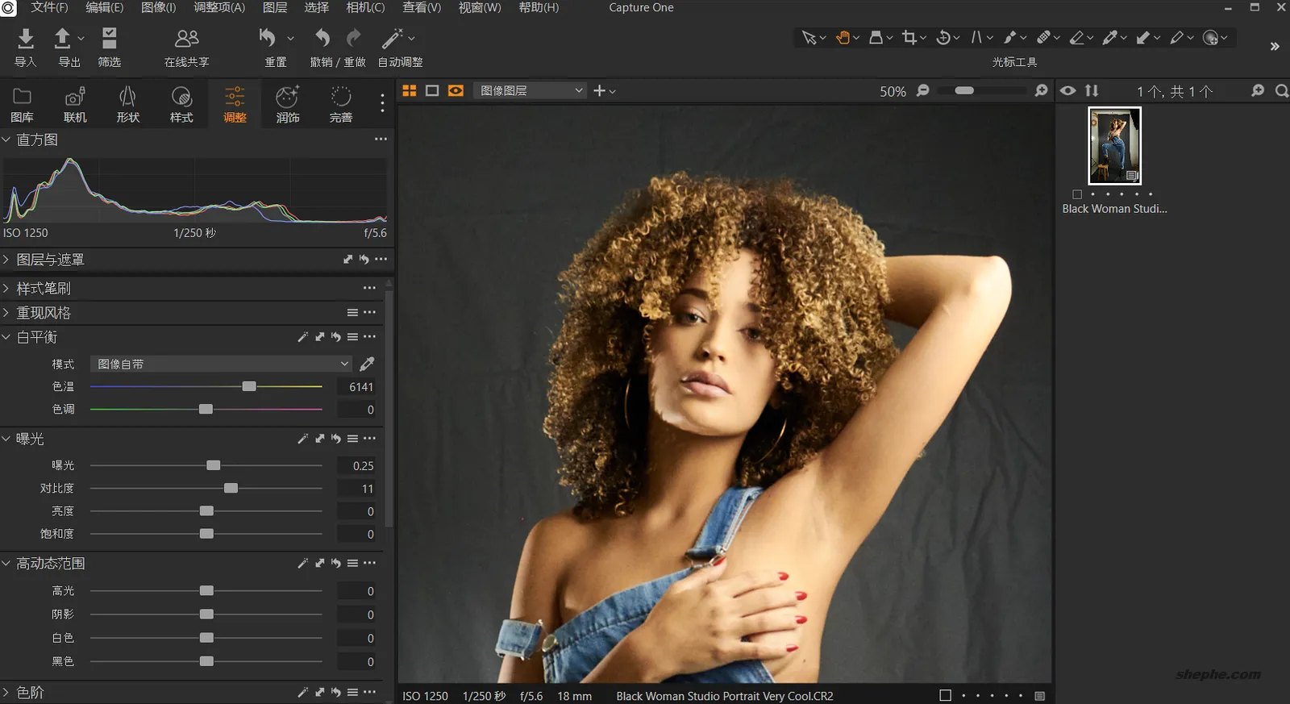Open the 模式 图像自带 dropdown
Screen dimensions: 1290x704
[221, 364]
